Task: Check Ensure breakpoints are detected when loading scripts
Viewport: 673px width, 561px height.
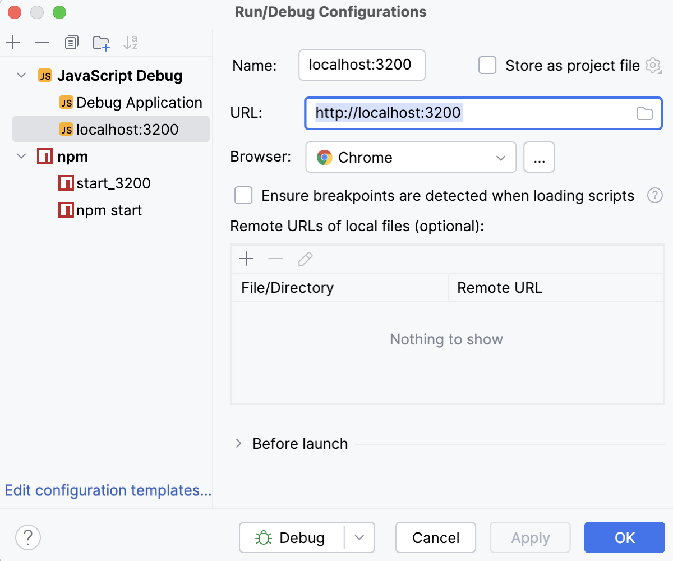Action: [x=243, y=195]
